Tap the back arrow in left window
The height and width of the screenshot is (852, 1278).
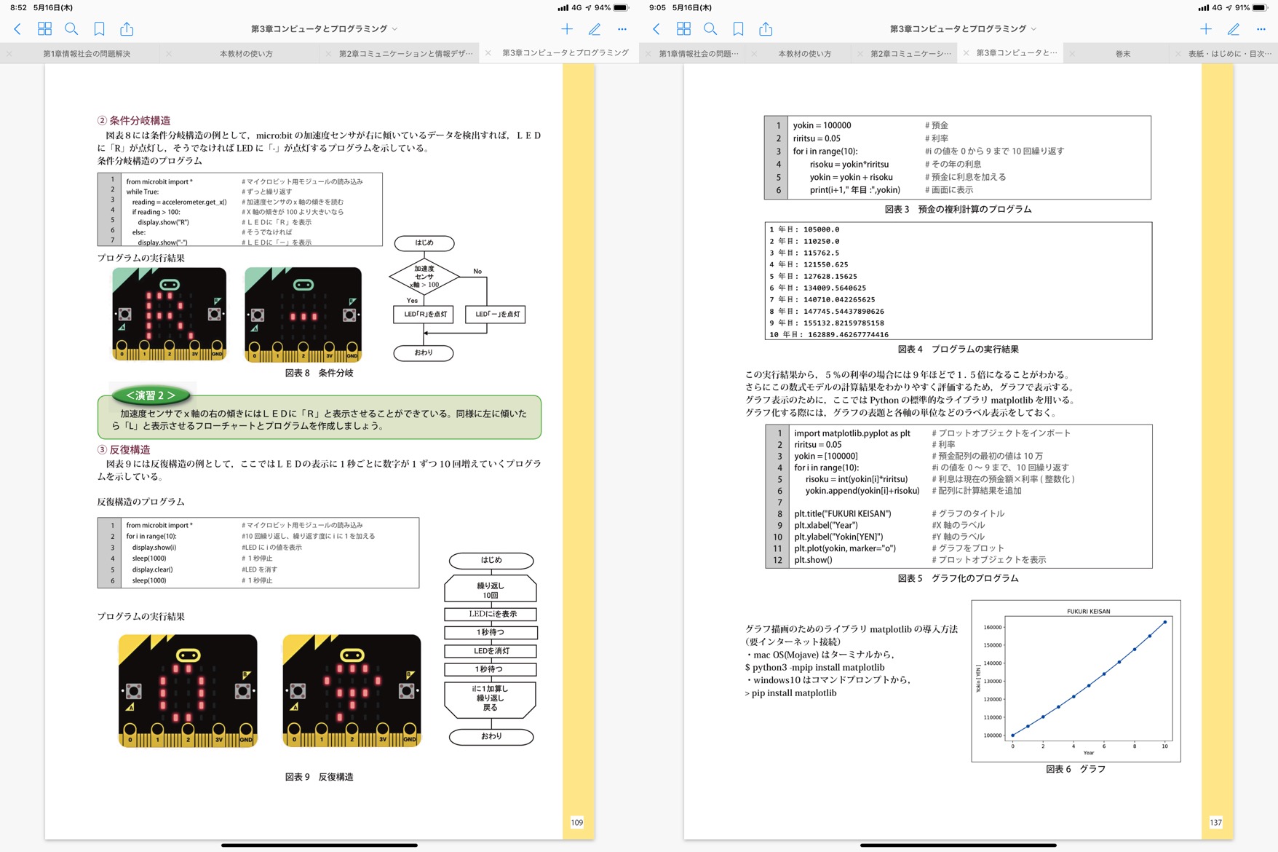tap(17, 29)
